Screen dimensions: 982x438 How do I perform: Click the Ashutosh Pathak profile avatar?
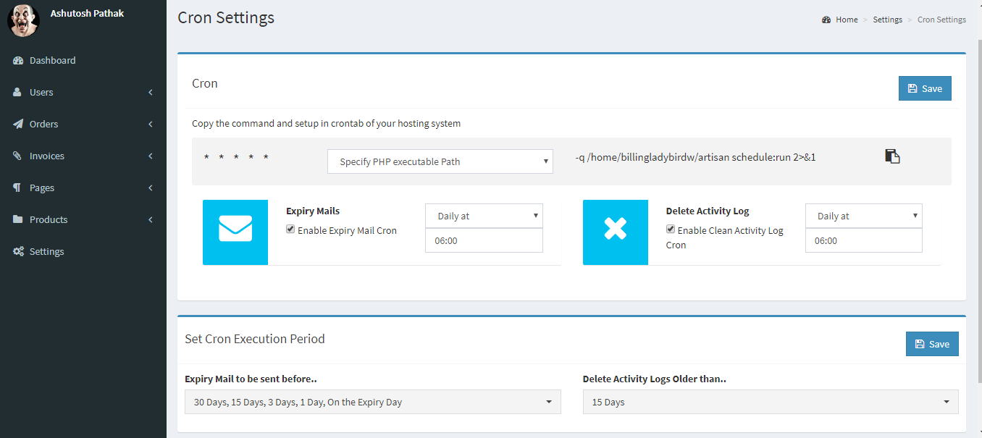coord(23,20)
